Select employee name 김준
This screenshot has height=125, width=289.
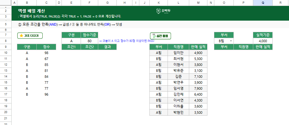(179, 77)
